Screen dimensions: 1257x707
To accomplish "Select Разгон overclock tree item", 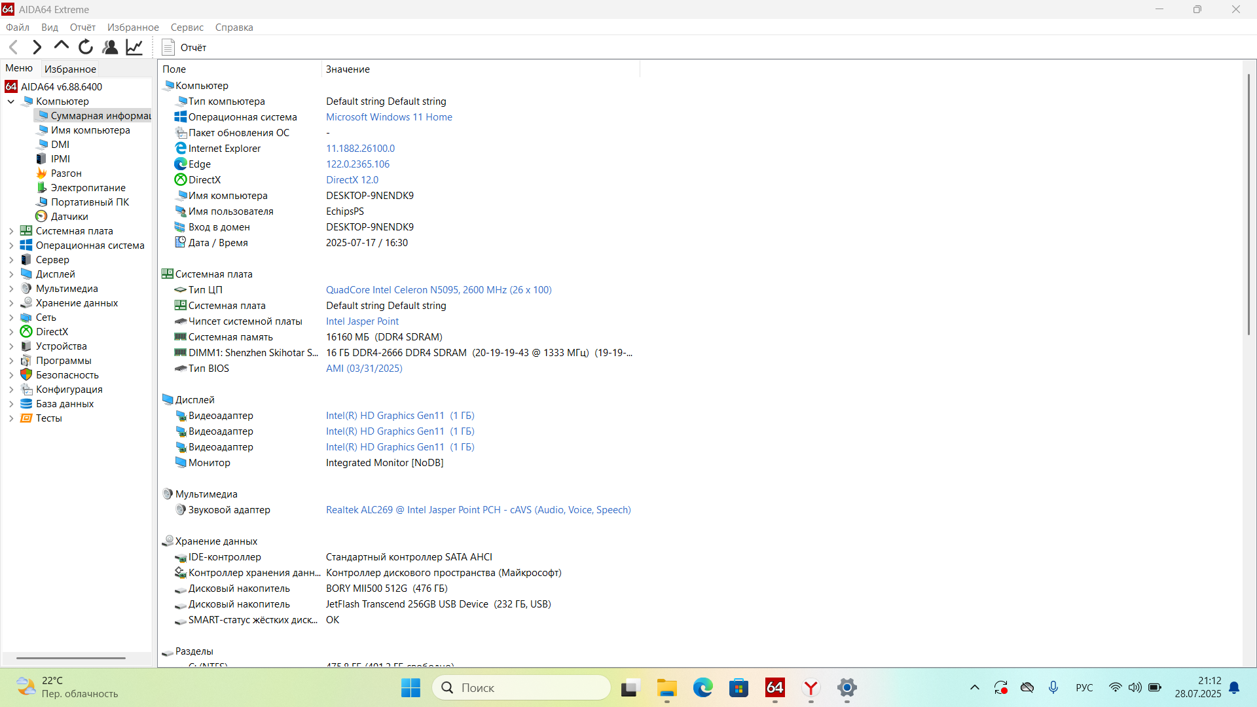I will pos(65,173).
